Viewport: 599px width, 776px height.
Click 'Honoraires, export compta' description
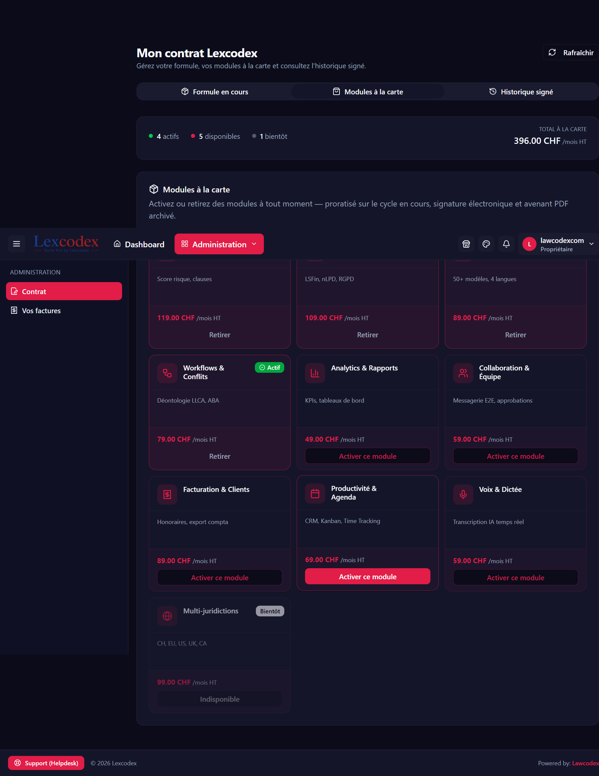pyautogui.click(x=192, y=522)
